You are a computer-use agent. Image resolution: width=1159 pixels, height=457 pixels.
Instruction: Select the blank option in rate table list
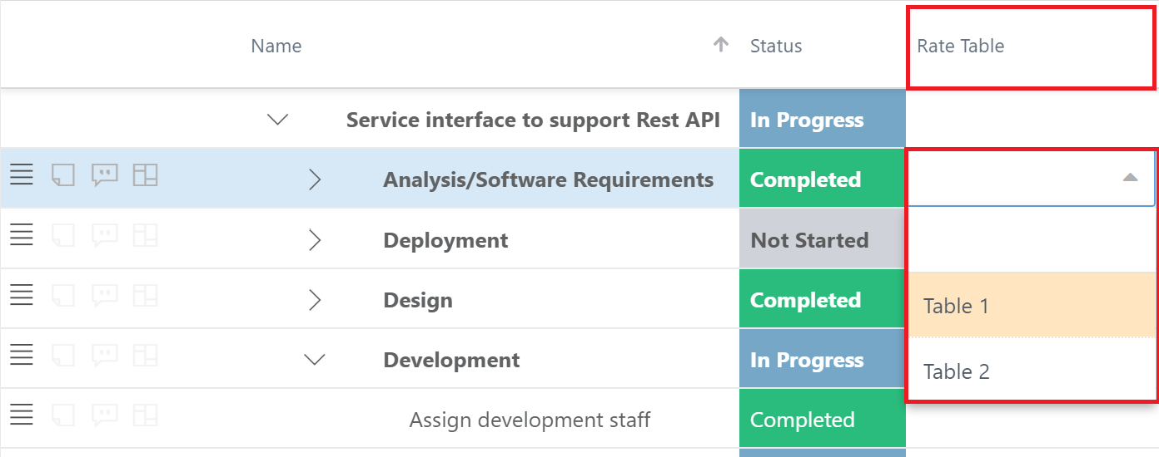coord(1032,240)
